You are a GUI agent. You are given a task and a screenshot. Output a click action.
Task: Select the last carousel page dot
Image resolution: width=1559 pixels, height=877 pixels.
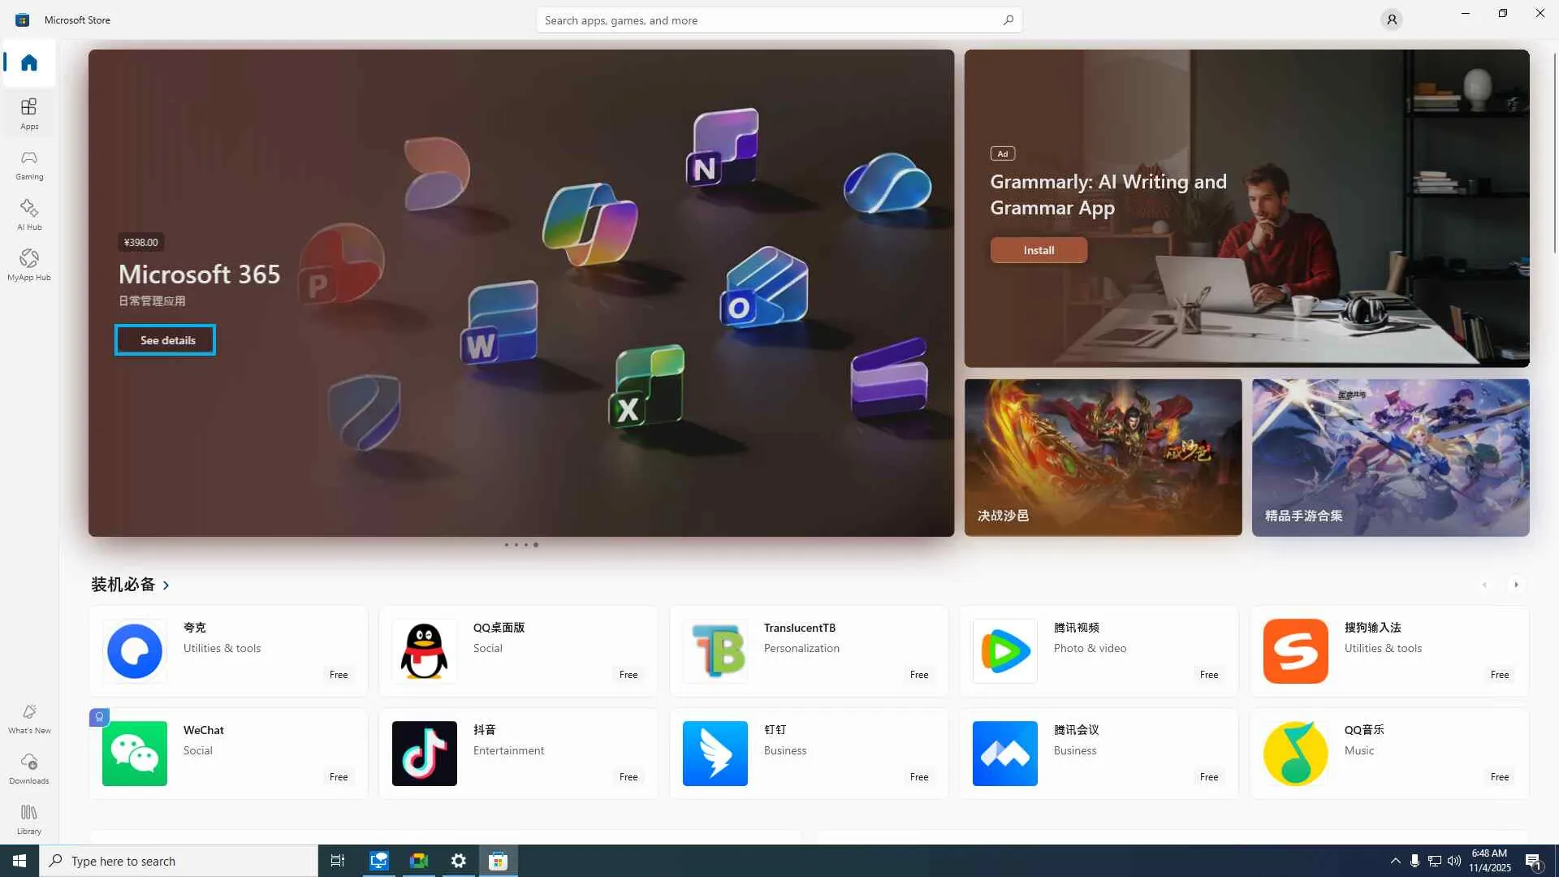pos(536,545)
